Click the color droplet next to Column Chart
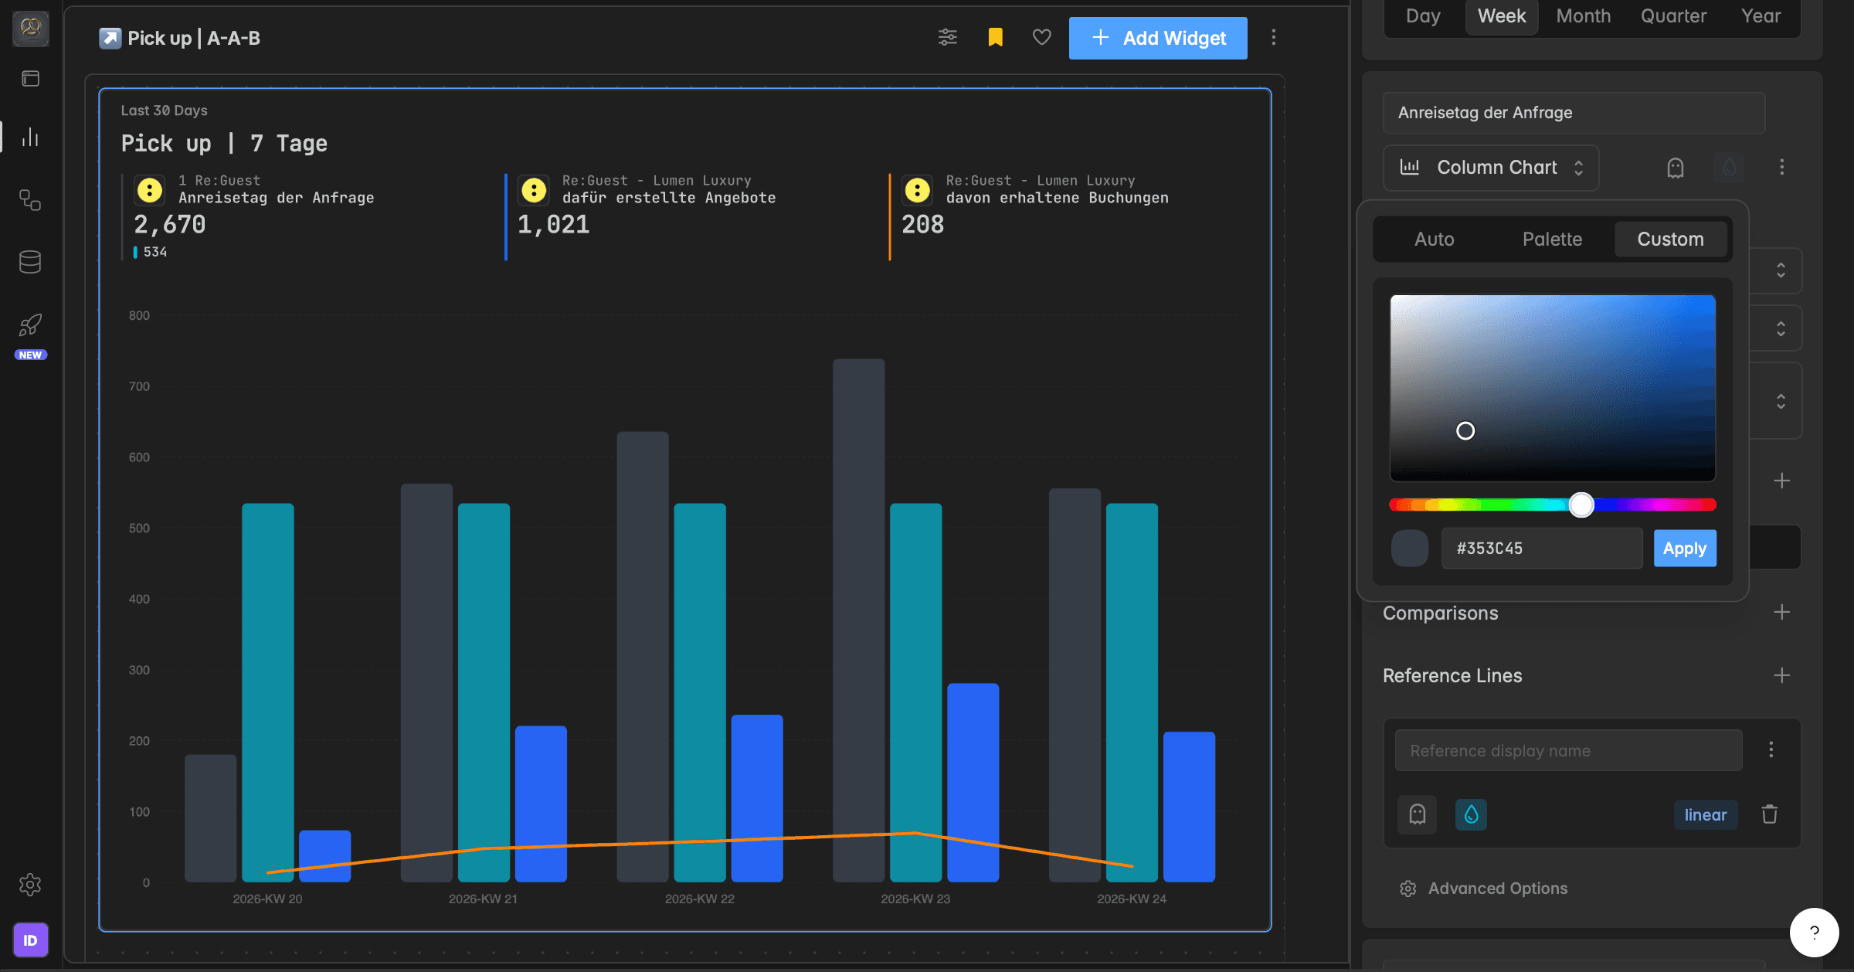The width and height of the screenshot is (1854, 972). [1730, 168]
